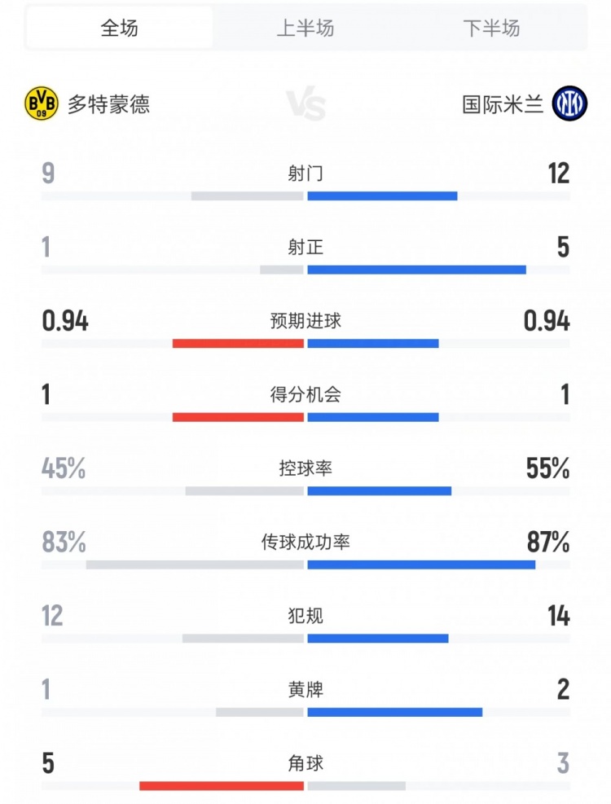Switch to the 上半场 first half tab
This screenshot has width=611, height=804.
pyautogui.click(x=305, y=29)
